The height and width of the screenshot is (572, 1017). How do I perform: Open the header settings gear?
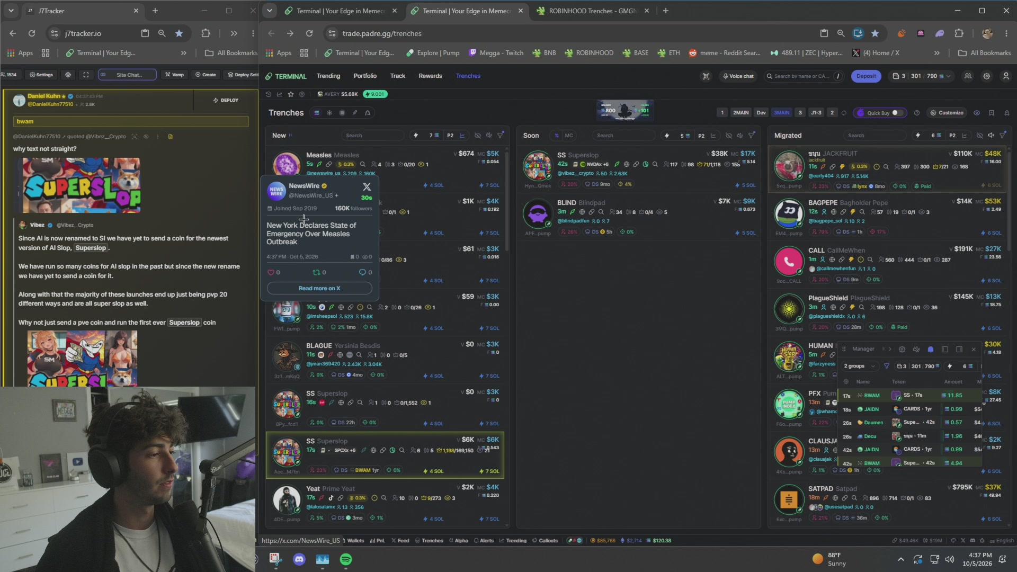(987, 76)
